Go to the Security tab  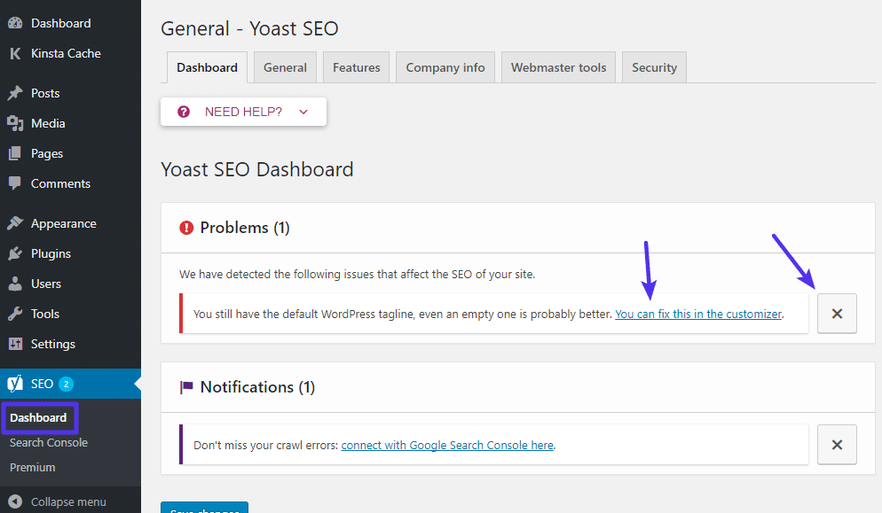[x=654, y=67]
